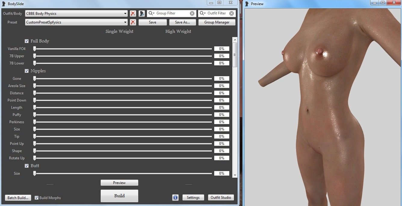Toggle the Butt category checkbox
The height and width of the screenshot is (206, 402).
pyautogui.click(x=27, y=166)
